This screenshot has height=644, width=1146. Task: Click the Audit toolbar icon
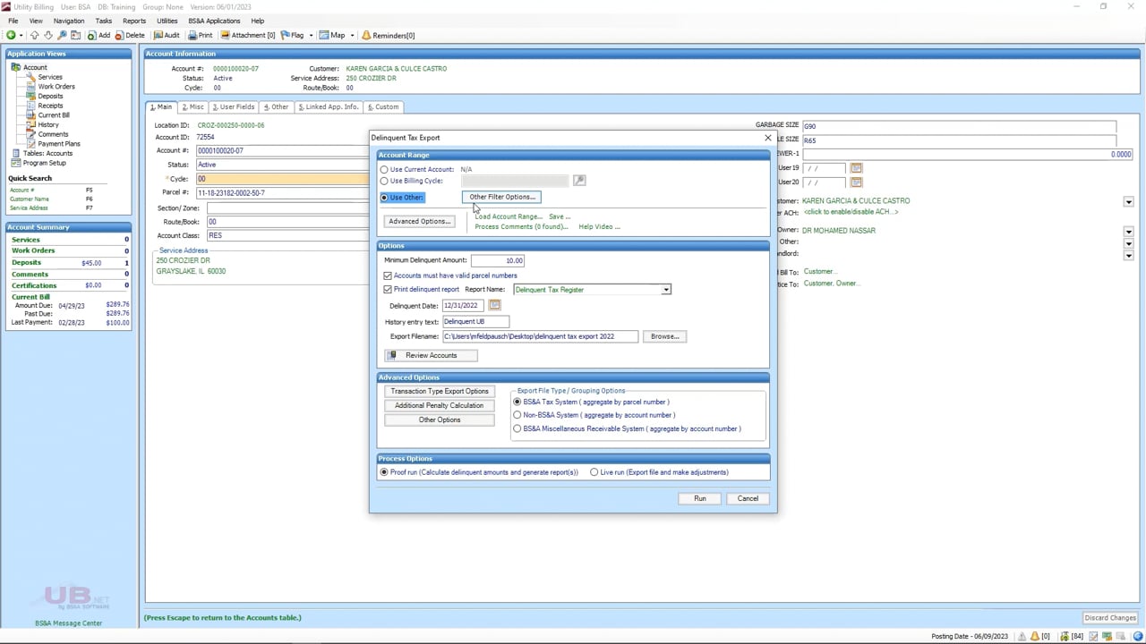167,36
